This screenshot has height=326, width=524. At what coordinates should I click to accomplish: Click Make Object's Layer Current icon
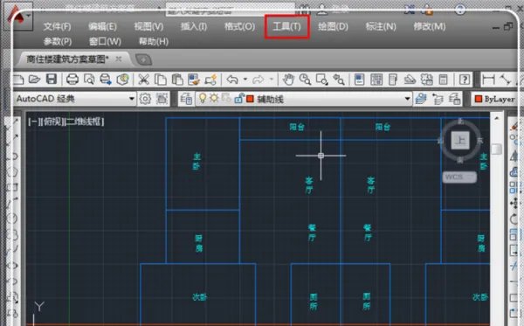[x=421, y=99]
